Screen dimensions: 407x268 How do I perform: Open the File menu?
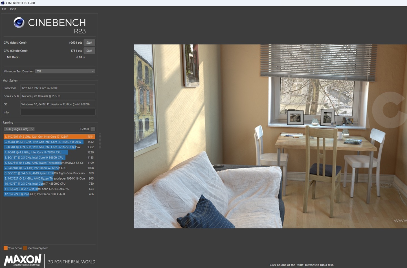[x=4, y=9]
